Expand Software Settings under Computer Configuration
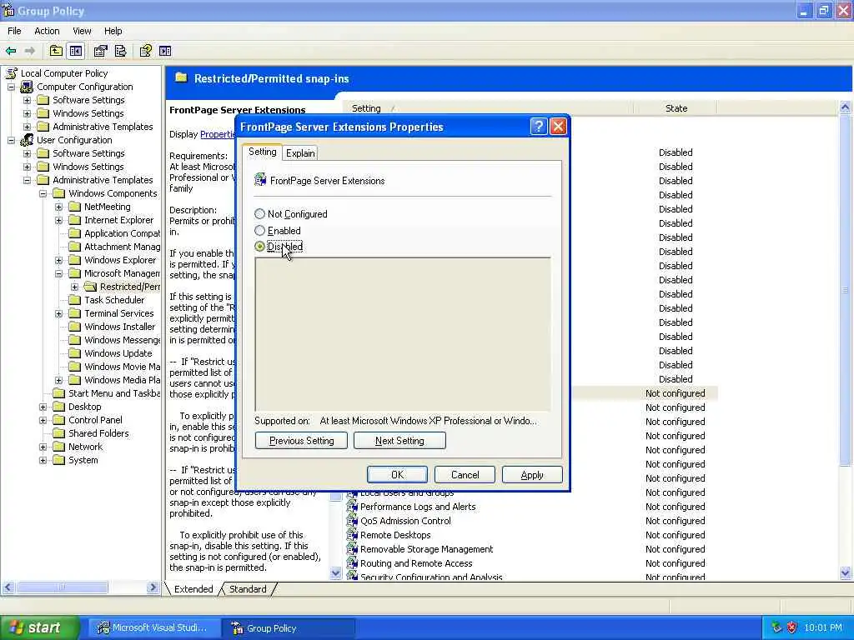The width and height of the screenshot is (854, 640). tap(27, 100)
